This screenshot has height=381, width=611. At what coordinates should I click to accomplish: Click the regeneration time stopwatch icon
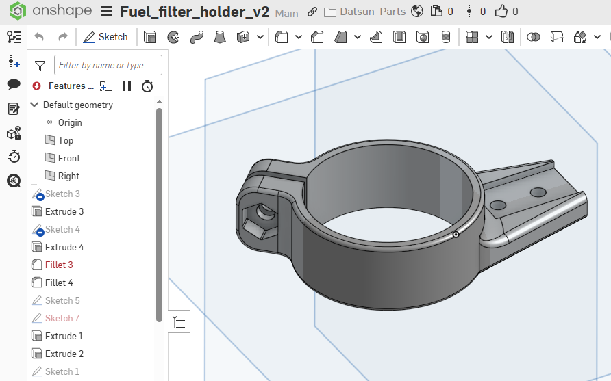pyautogui.click(x=147, y=86)
